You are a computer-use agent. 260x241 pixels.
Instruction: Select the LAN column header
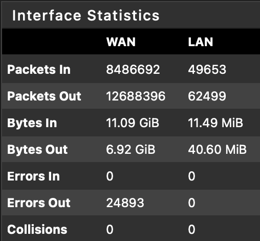[x=201, y=42]
